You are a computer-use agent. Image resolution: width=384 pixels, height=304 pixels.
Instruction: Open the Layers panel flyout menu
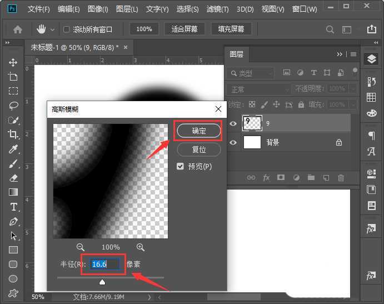[353, 54]
